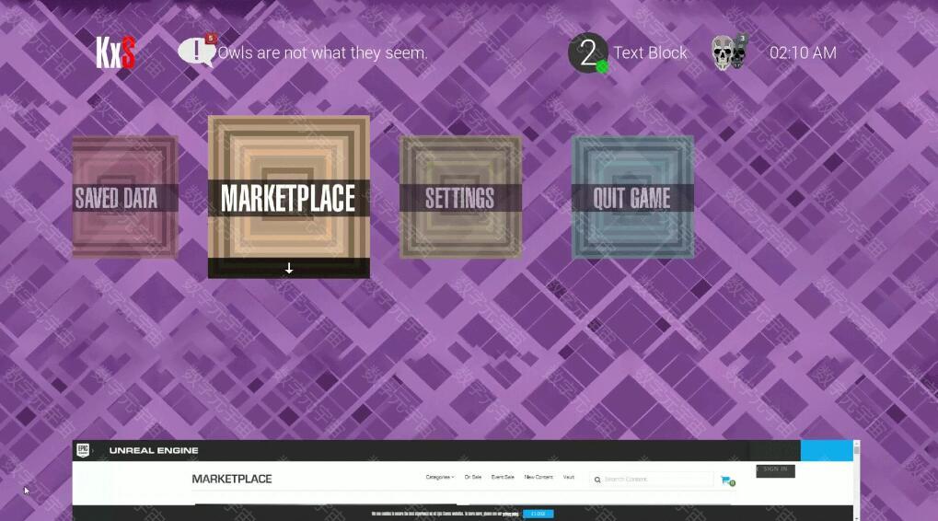Open the Saved Data tile
This screenshot has width=938, height=521.
tap(125, 197)
